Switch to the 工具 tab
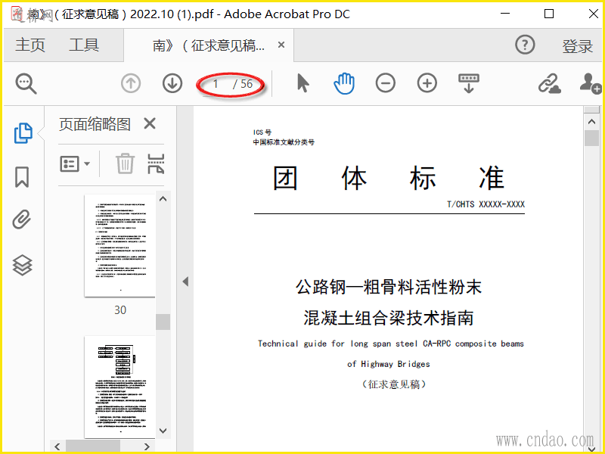This screenshot has height=454, width=605. [84, 45]
